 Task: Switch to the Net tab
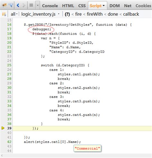[x=128, y=6]
